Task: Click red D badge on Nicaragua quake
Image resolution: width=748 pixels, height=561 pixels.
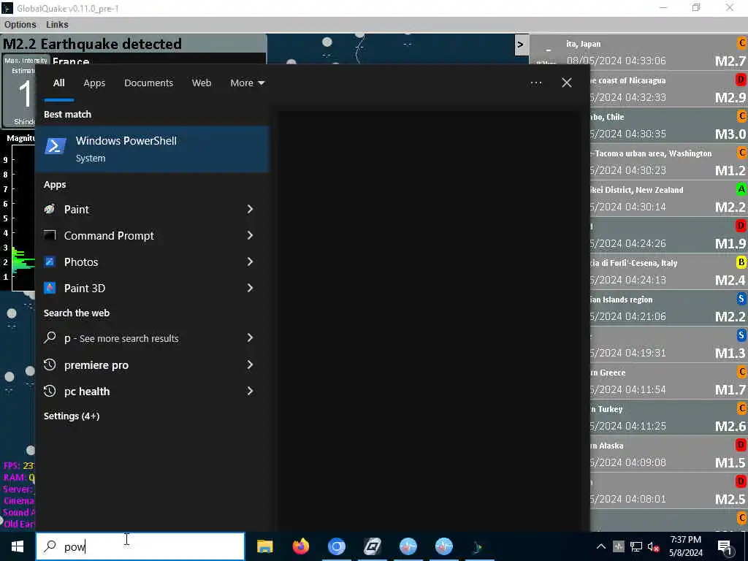Action: [x=741, y=80]
